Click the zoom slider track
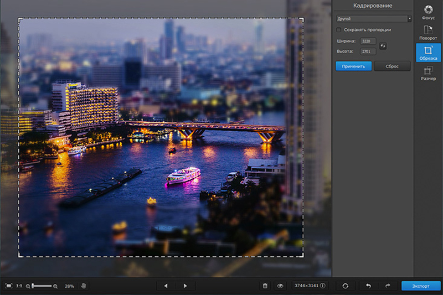 pos(42,286)
